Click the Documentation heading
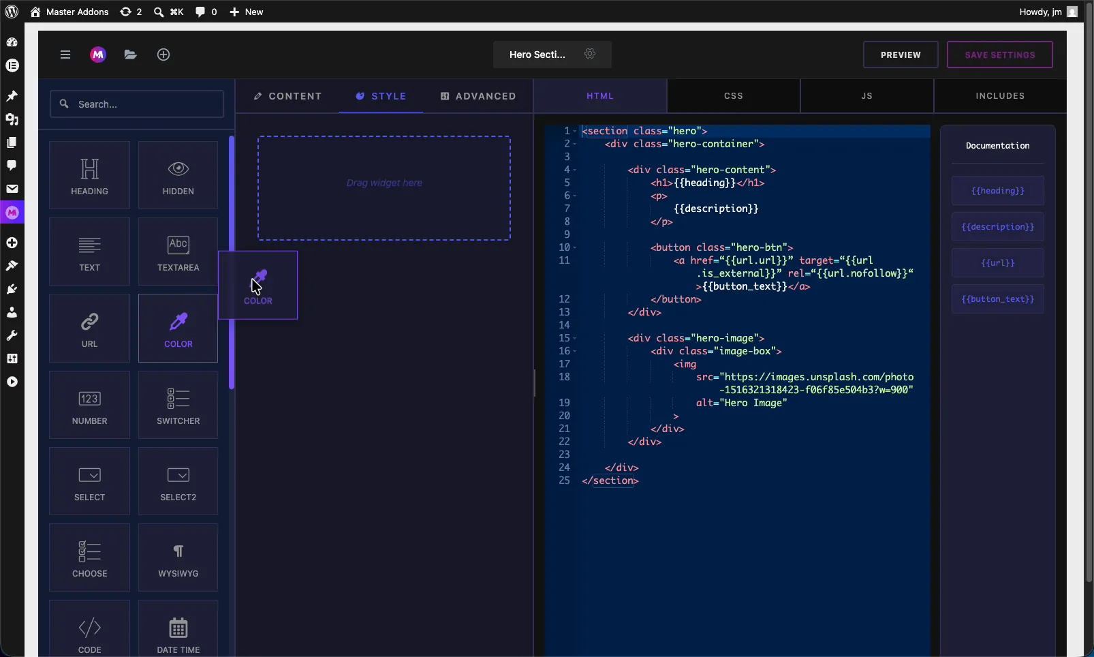This screenshot has height=657, width=1094. click(998, 146)
